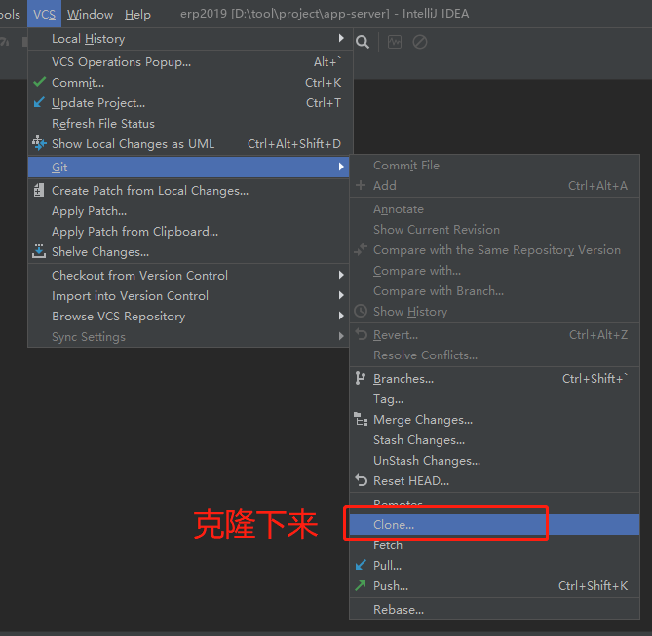
Task: Select Rebase... in Git submenu
Action: pyautogui.click(x=494, y=610)
